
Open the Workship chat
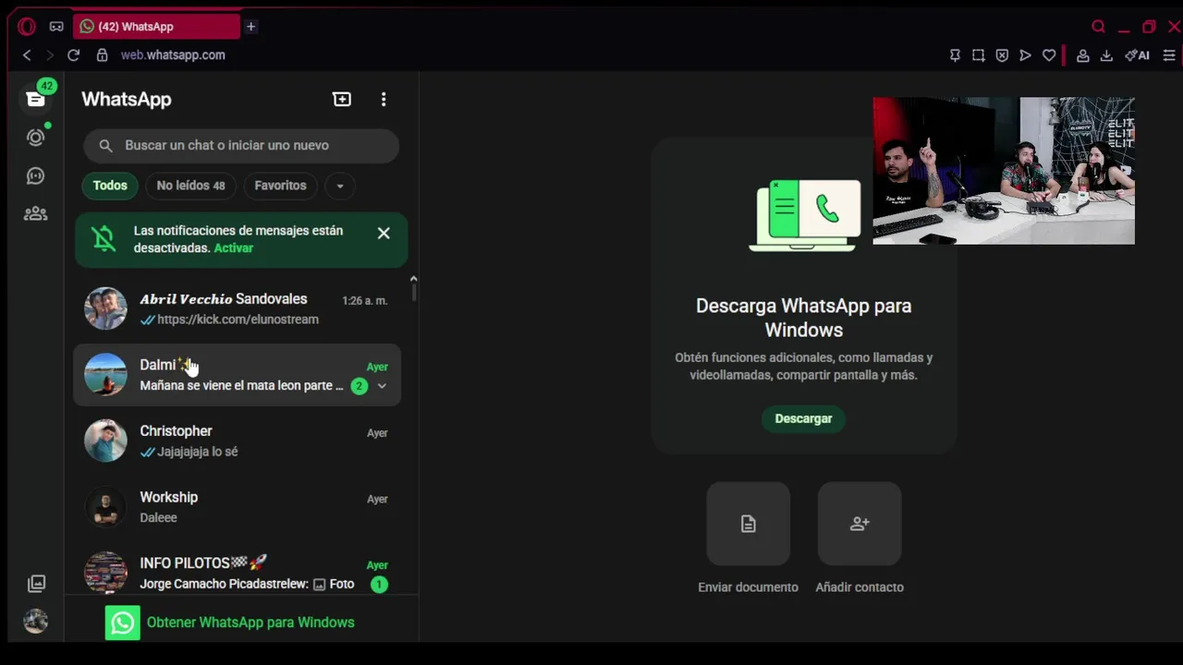(x=237, y=507)
